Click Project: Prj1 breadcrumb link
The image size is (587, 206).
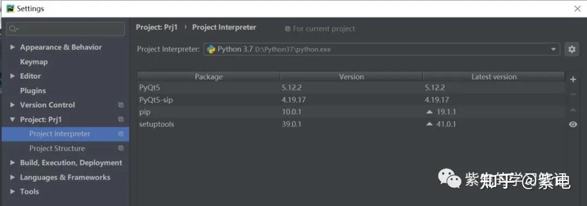click(x=157, y=27)
